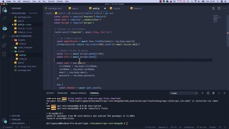
Task: Collapse the API-REST-MONGODB folder section
Action: coord(21,36)
